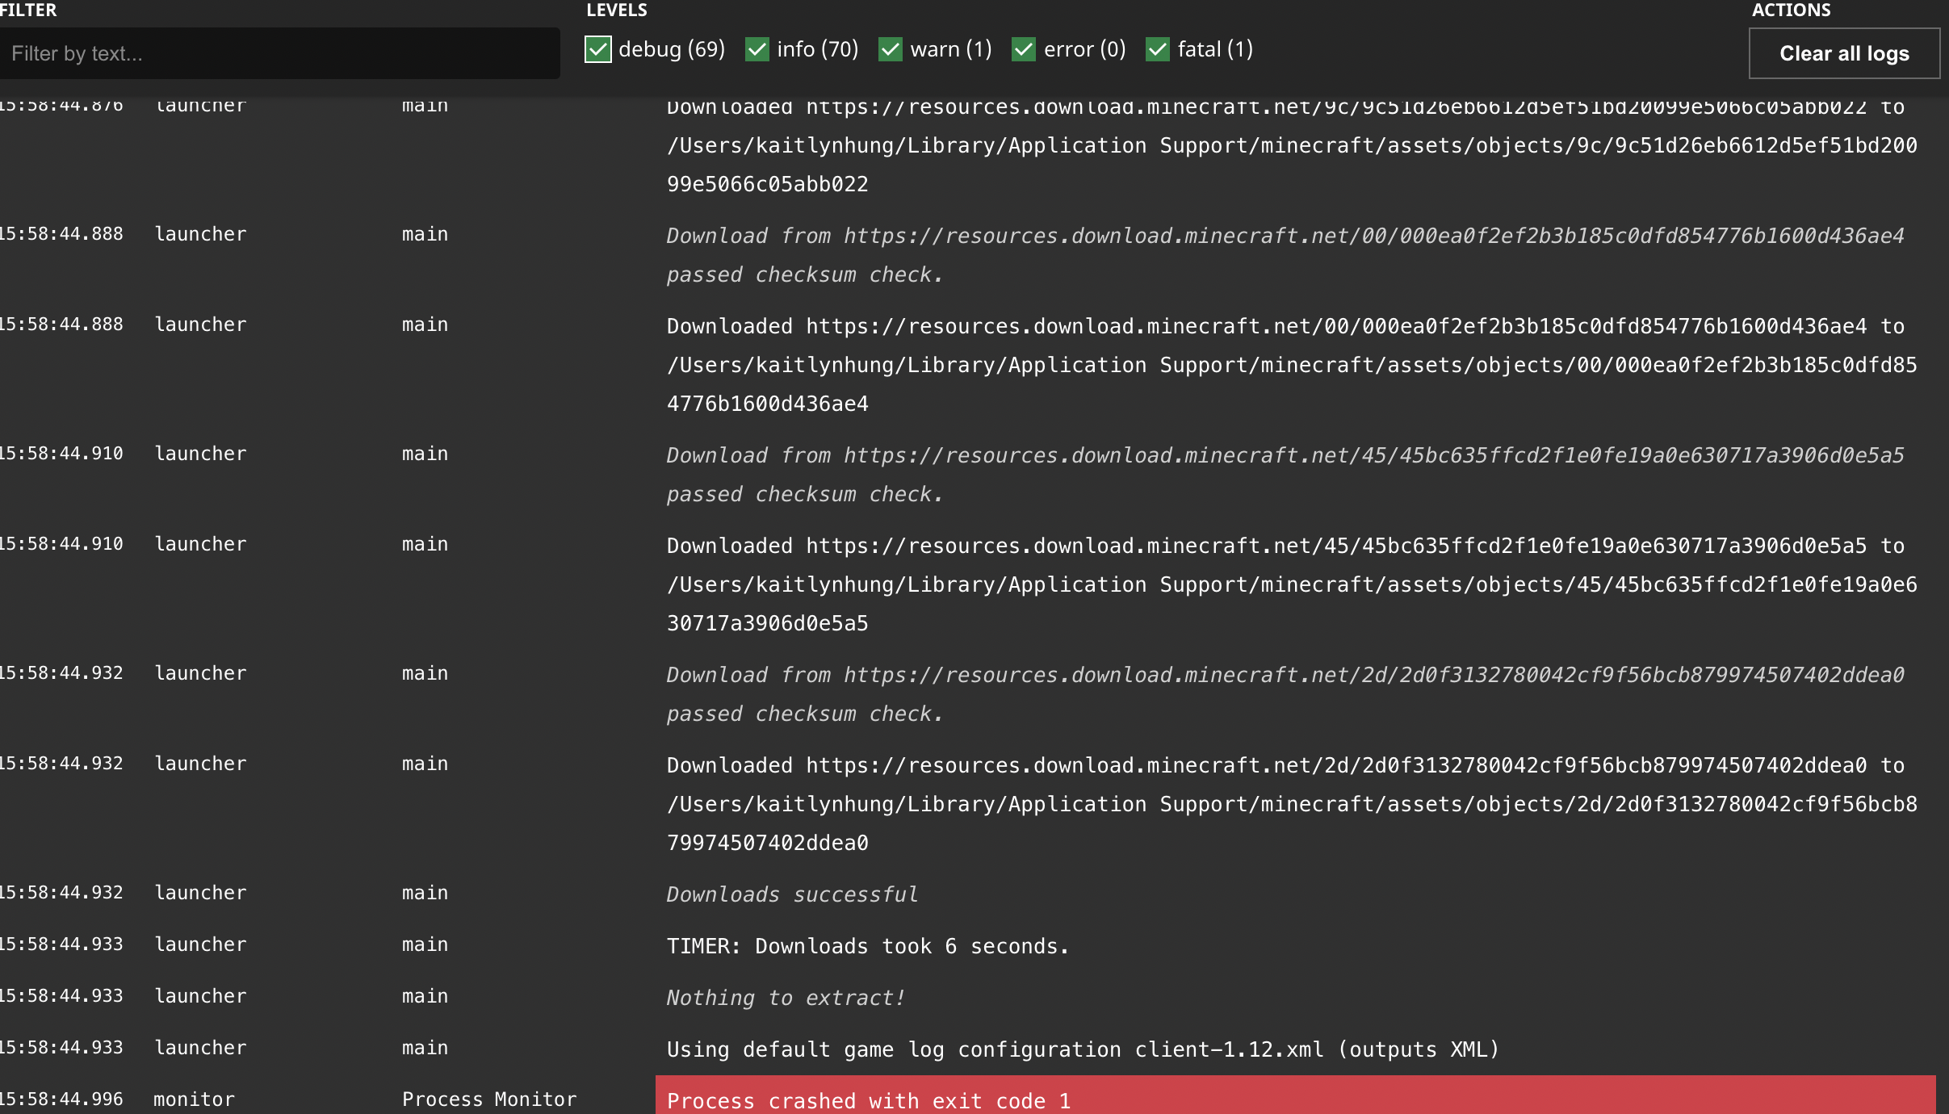Viewport: 1949px width, 1114px height.
Task: Click the debug (69) level label text
Action: pos(672,49)
